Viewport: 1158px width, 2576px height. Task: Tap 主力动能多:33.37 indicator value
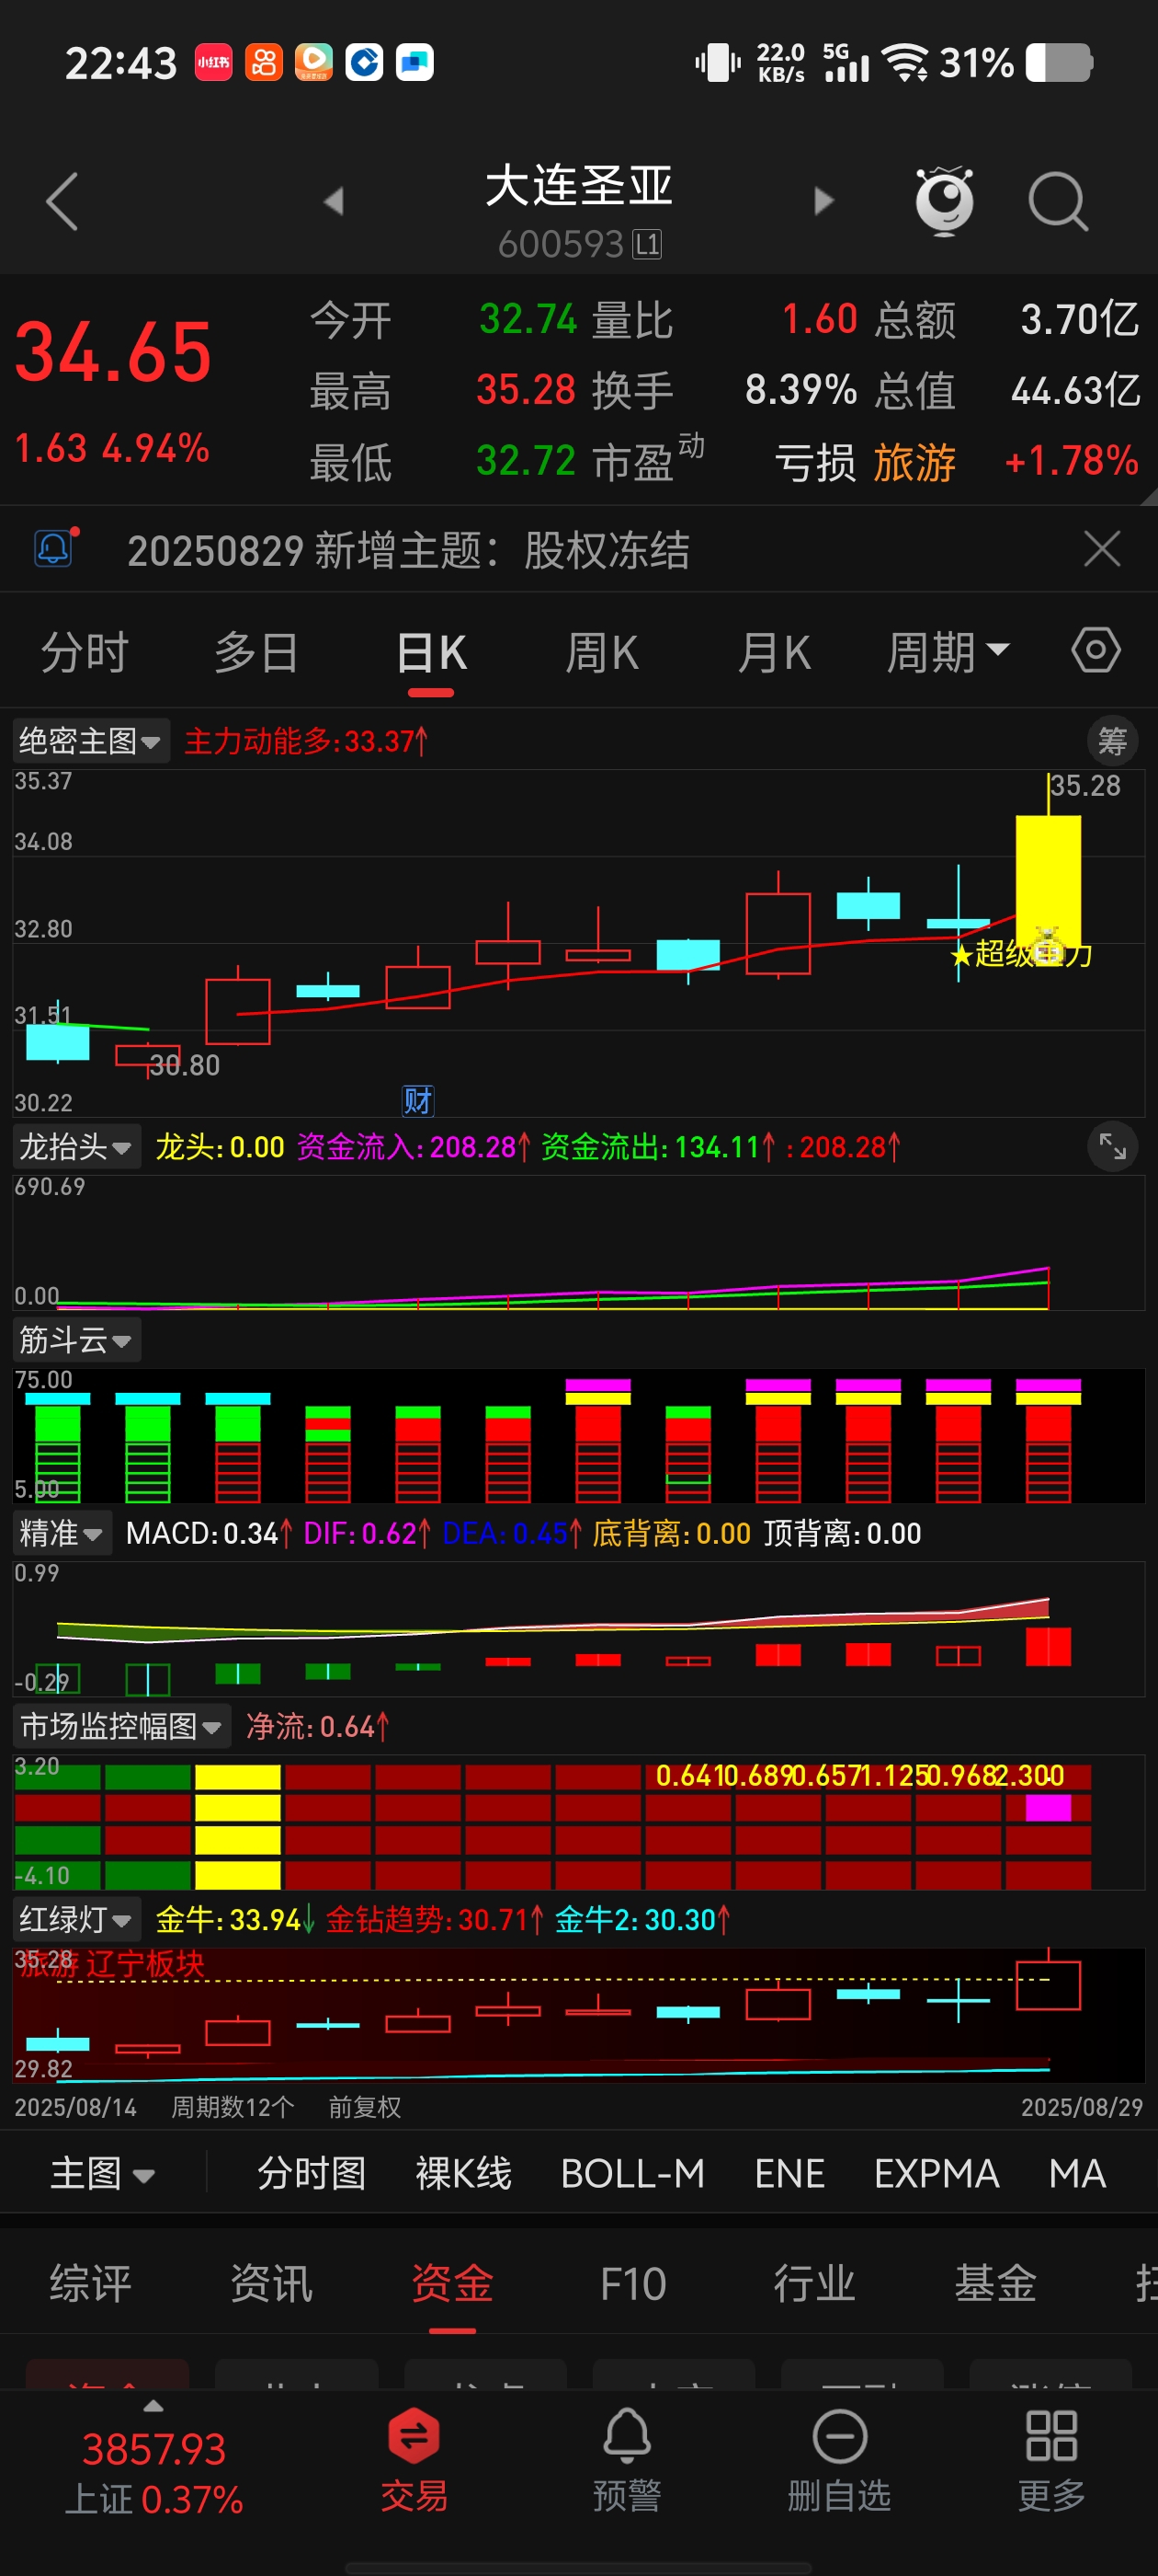pos(307,741)
